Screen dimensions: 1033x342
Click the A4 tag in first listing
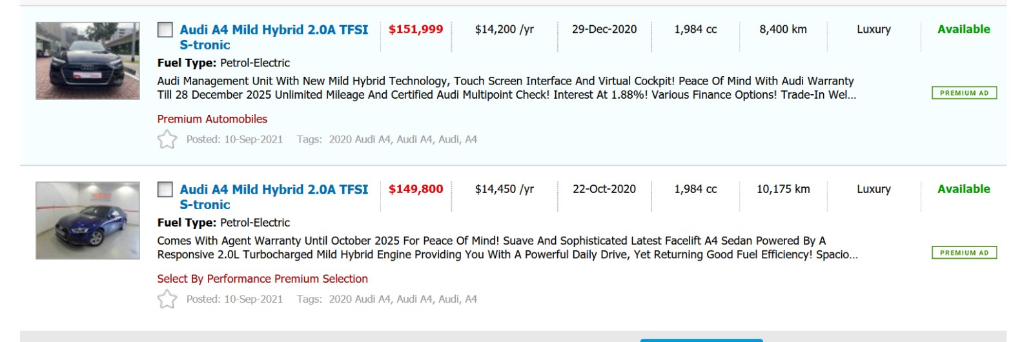(471, 139)
